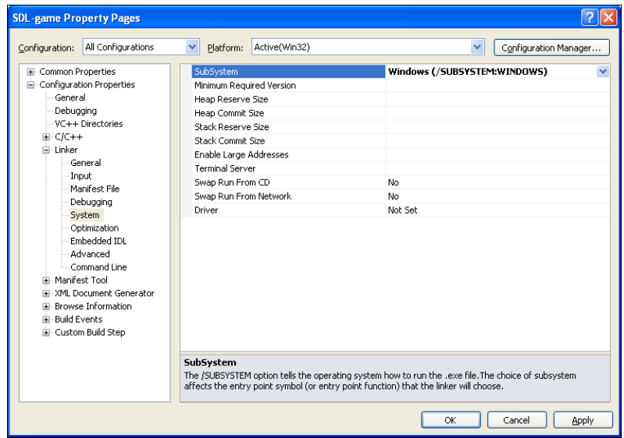This screenshot has height=438, width=624.
Task: Expand the C/C++ node
Action: tap(46, 137)
